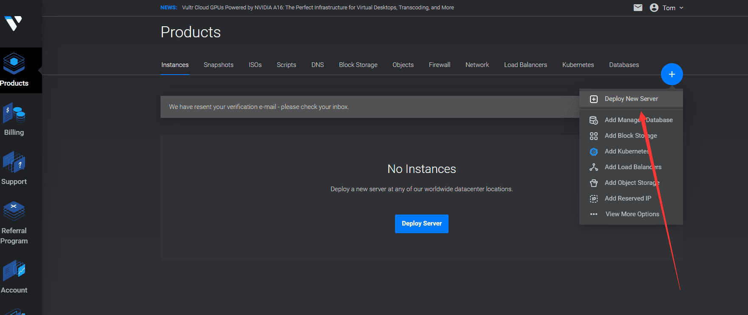Screen dimensions: 748x315
Task: Click the Products page heading
Action: tap(191, 32)
